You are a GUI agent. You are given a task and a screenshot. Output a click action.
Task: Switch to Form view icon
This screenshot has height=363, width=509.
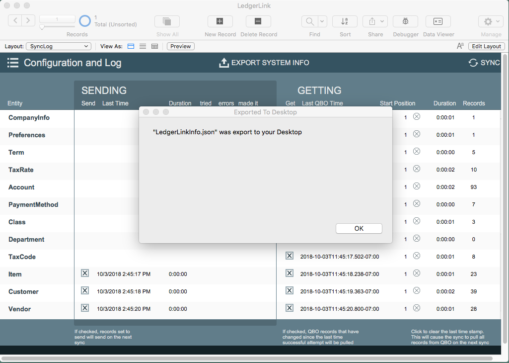[131, 46]
